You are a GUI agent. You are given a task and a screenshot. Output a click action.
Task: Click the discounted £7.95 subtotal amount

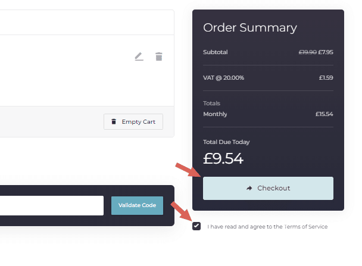tap(326, 52)
